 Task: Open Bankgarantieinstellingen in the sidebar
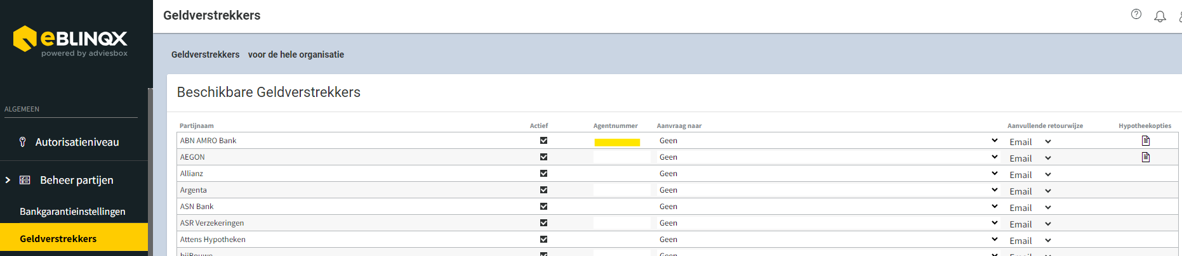tap(74, 212)
